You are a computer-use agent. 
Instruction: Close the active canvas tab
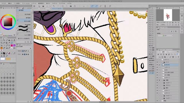pyautogui.click(x=62, y=9)
